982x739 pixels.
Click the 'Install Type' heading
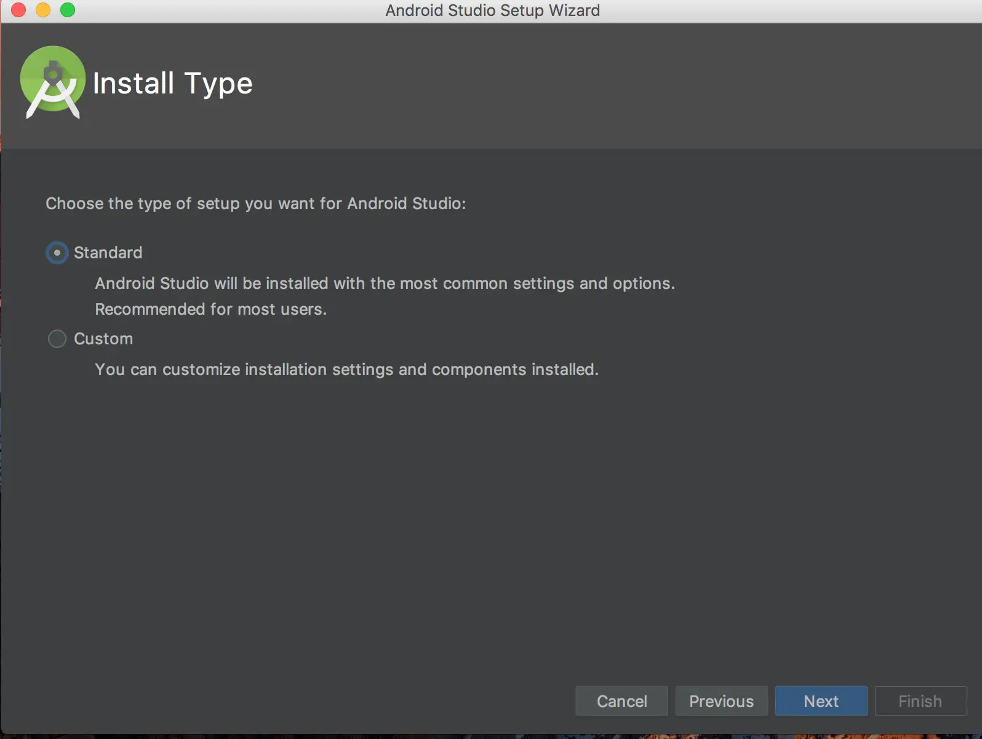click(173, 84)
